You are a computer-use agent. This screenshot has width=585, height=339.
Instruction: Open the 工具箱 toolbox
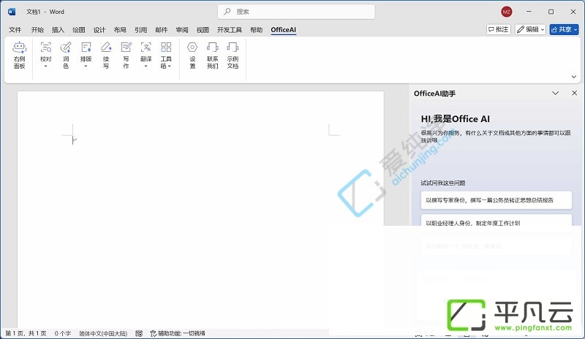pyautogui.click(x=166, y=56)
